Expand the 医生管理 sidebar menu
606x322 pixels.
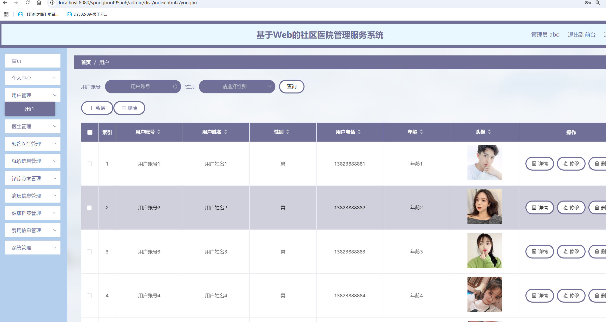tap(33, 126)
